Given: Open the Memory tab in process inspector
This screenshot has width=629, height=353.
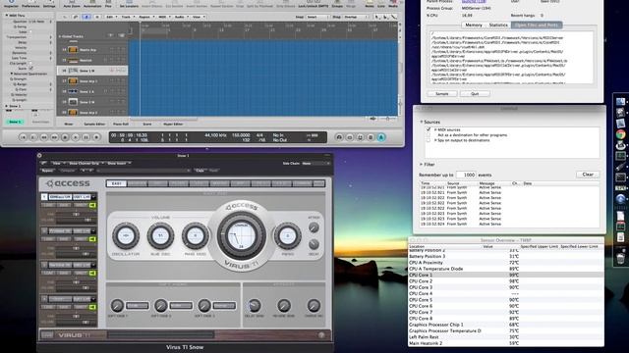Looking at the screenshot, I should coord(474,25).
